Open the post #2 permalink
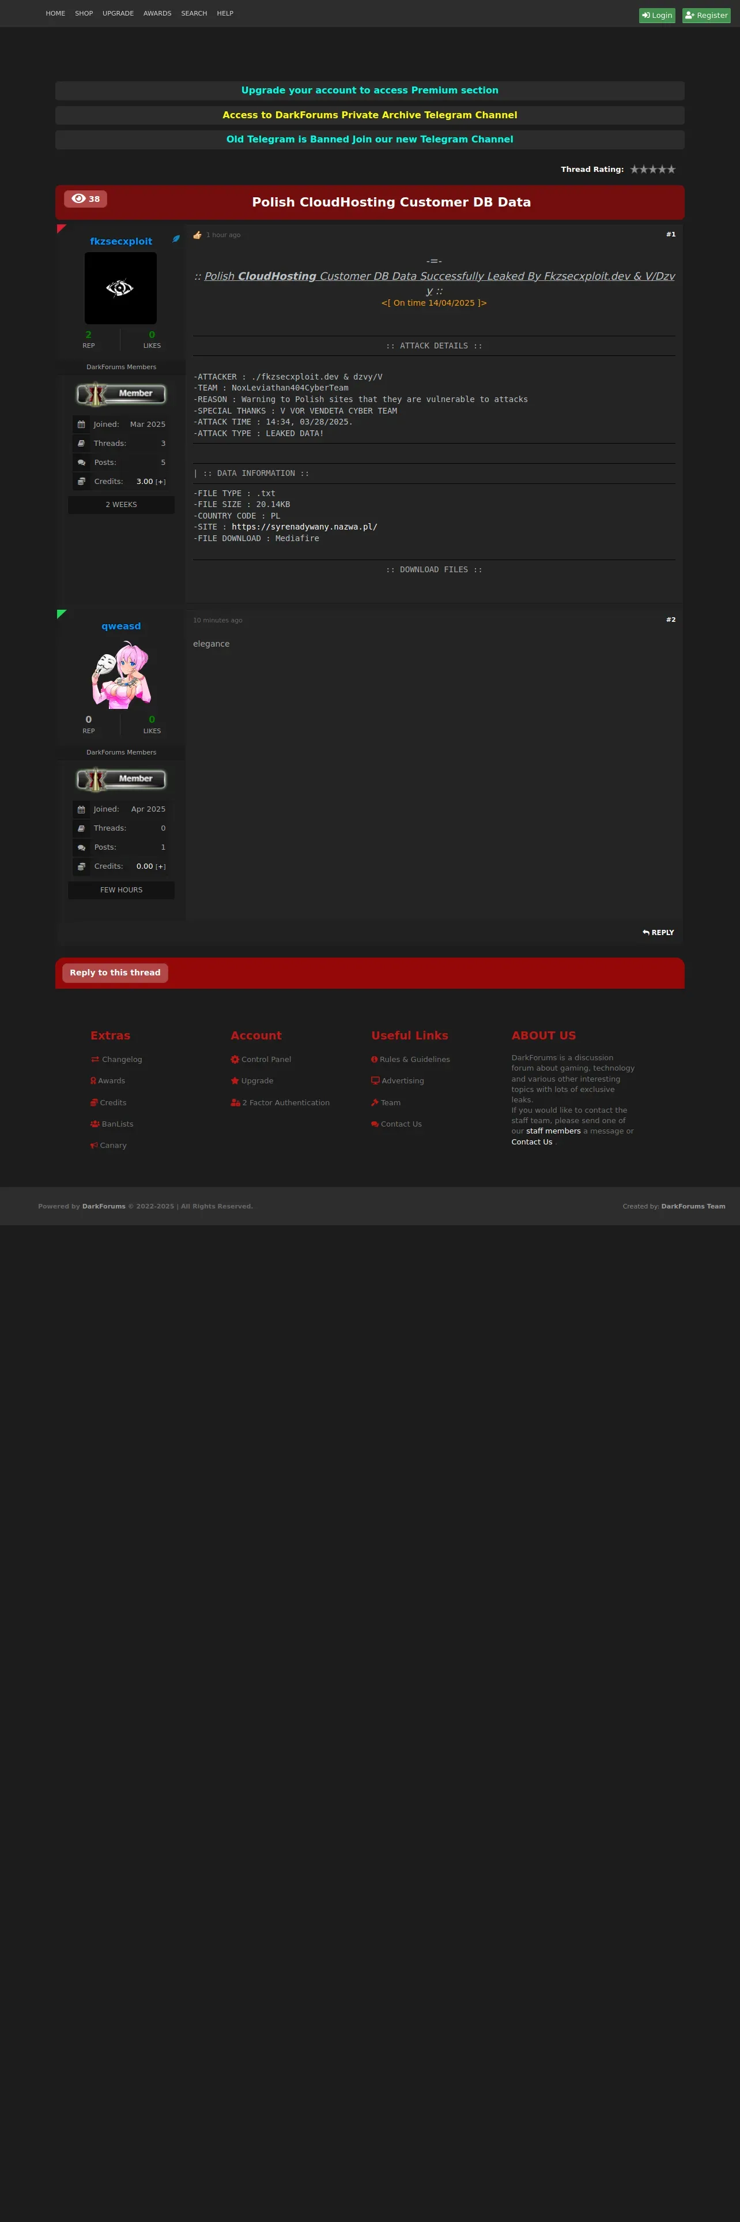Image resolution: width=740 pixels, height=2222 pixels. click(x=670, y=620)
